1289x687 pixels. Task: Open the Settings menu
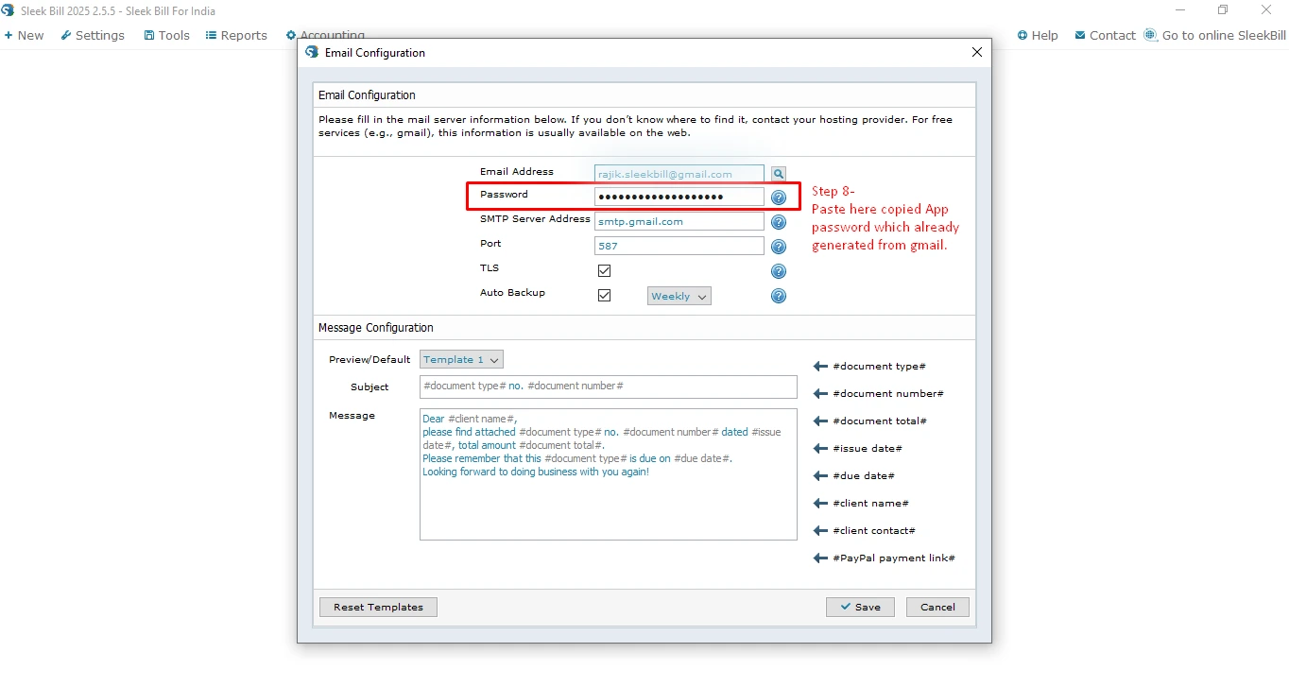point(93,36)
